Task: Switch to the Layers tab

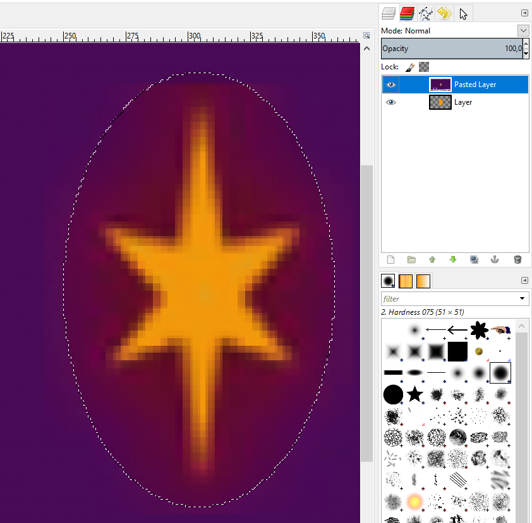Action: point(389,13)
